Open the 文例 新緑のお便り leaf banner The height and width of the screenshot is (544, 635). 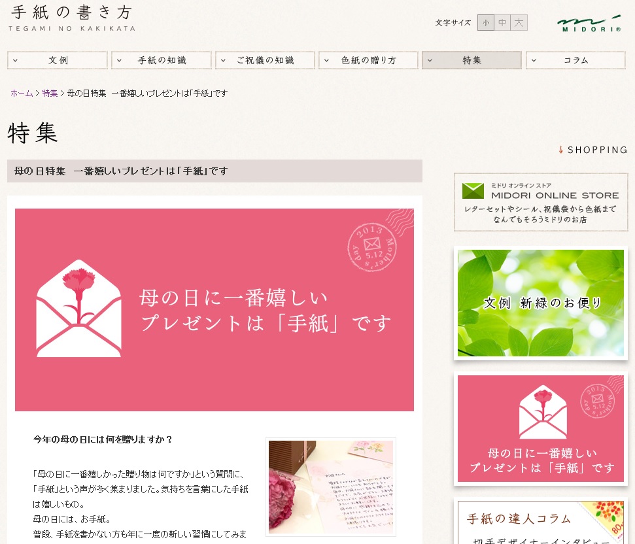(540, 303)
